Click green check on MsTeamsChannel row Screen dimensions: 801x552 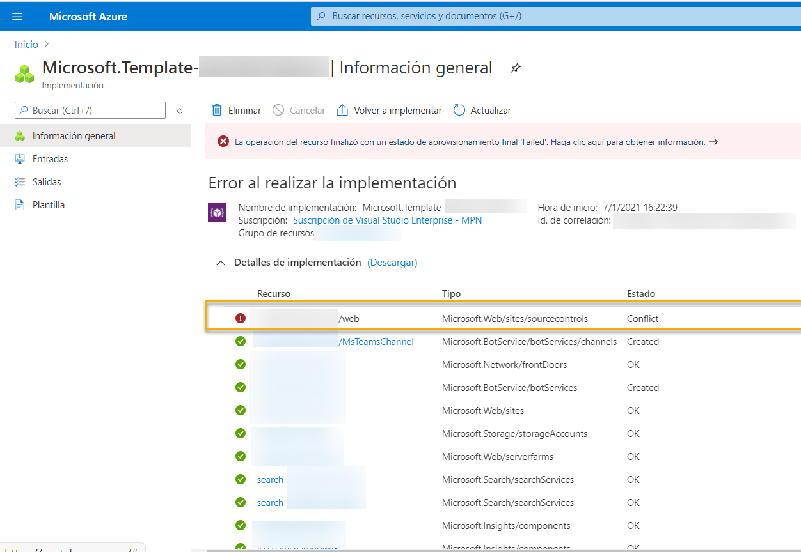tap(241, 341)
